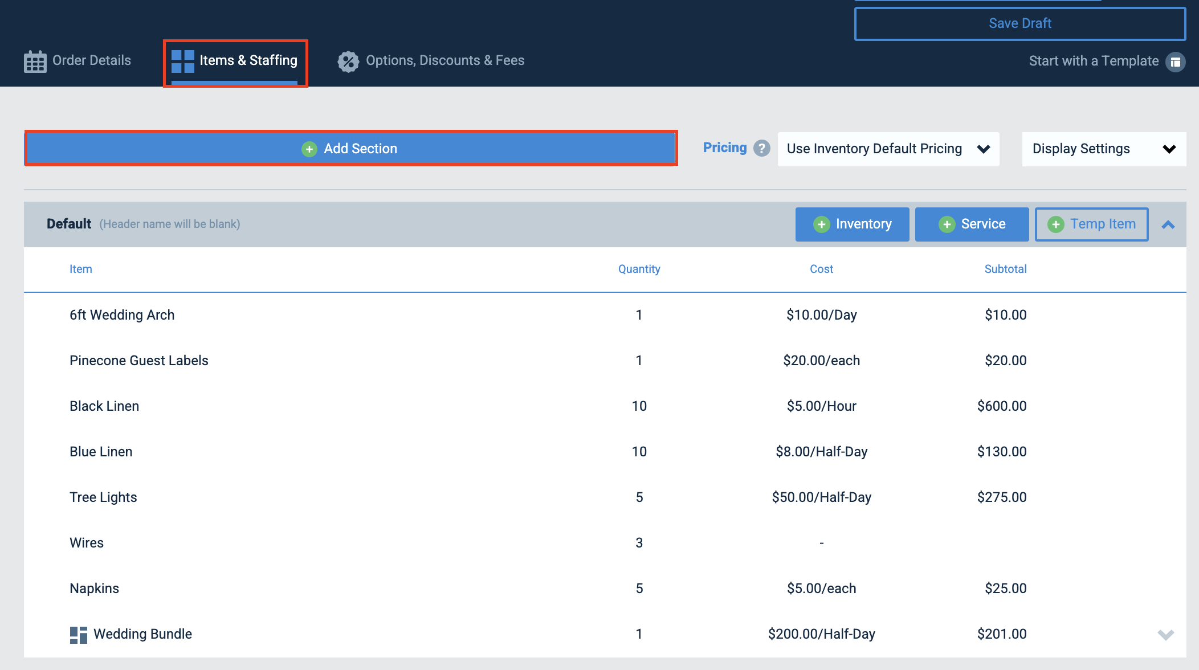Click the Pricing help question mark icon

tap(761, 148)
